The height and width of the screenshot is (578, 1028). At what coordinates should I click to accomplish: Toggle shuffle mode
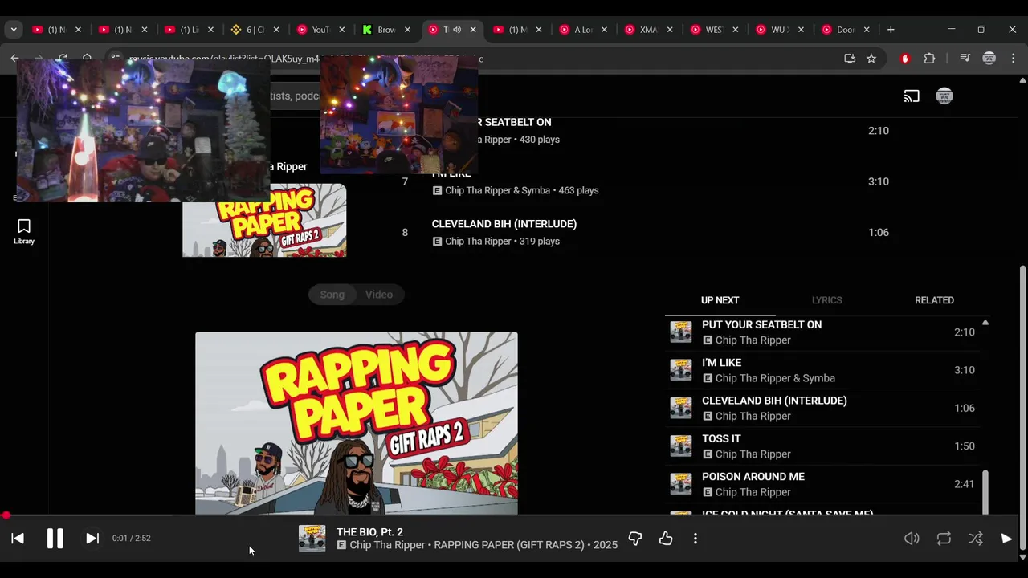[x=975, y=539]
